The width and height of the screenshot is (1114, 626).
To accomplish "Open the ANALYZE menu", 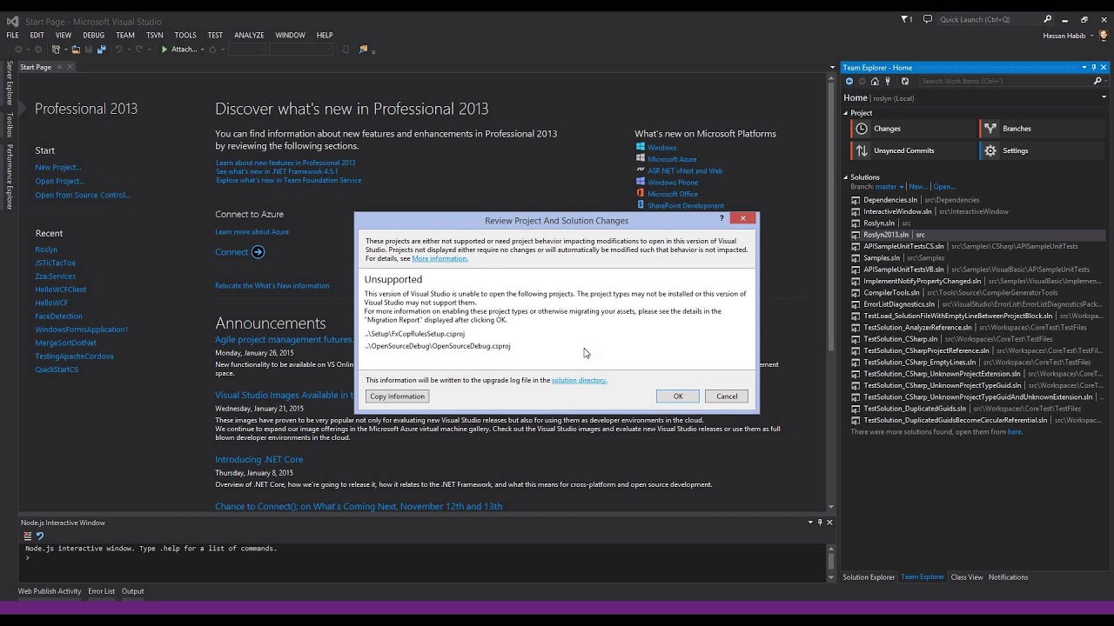I will click(x=249, y=36).
